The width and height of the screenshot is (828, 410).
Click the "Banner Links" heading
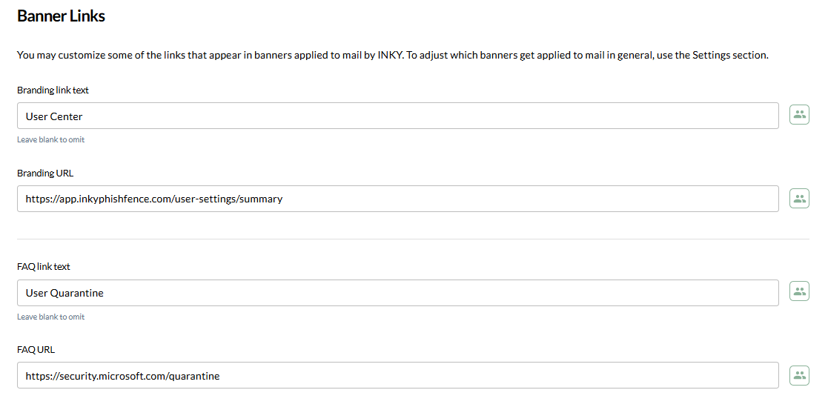pos(61,16)
